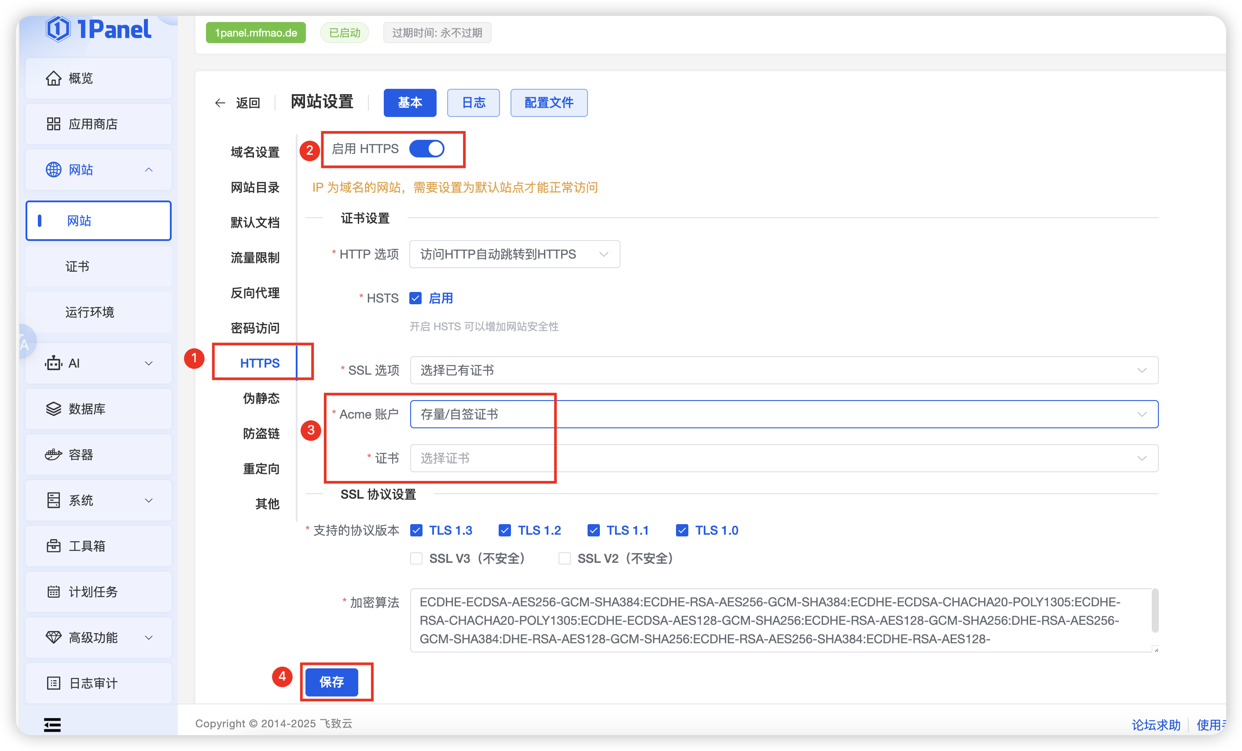
Task: Open the HTTP 选项 dropdown
Action: click(x=514, y=254)
